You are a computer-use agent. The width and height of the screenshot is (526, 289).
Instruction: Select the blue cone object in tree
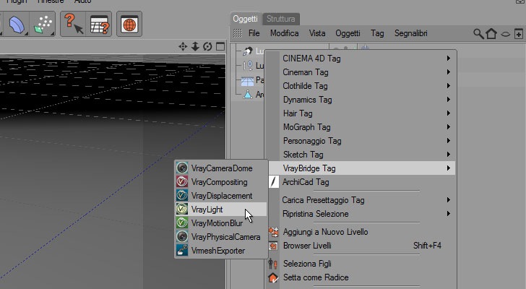(x=248, y=95)
